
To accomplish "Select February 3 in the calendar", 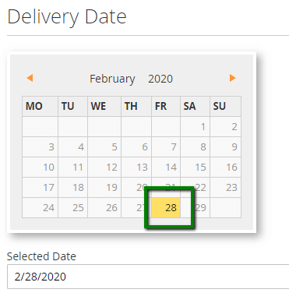I will point(40,147).
